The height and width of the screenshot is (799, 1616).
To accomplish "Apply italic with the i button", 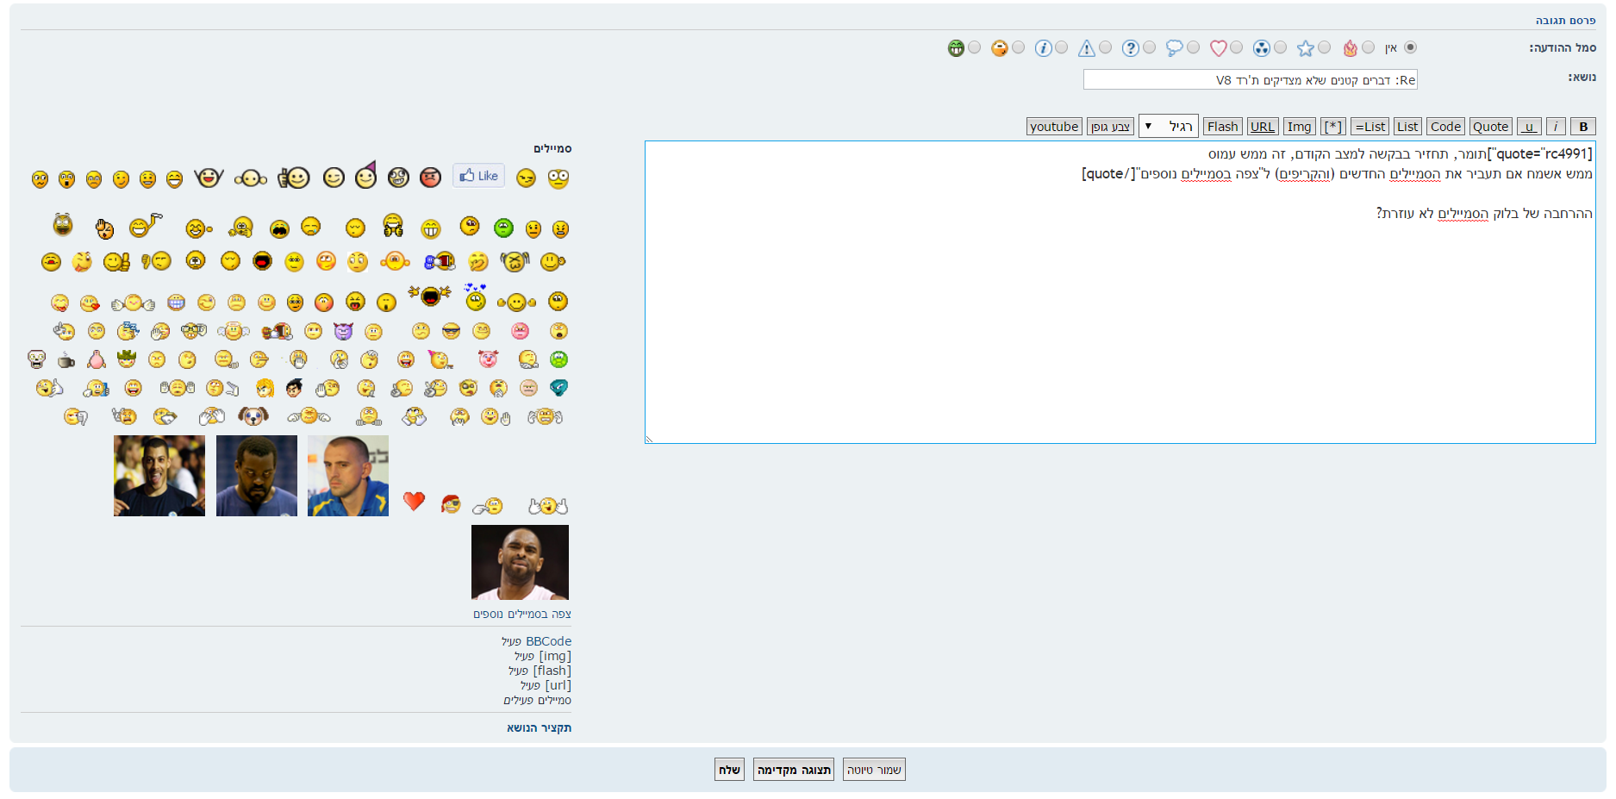I will [1556, 127].
